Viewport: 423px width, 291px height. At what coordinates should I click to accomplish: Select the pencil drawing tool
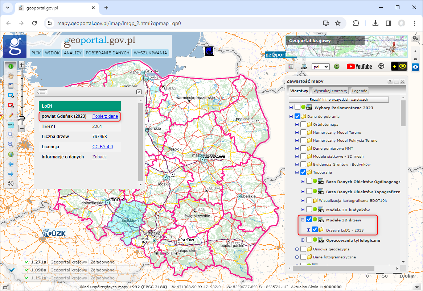tap(11, 115)
